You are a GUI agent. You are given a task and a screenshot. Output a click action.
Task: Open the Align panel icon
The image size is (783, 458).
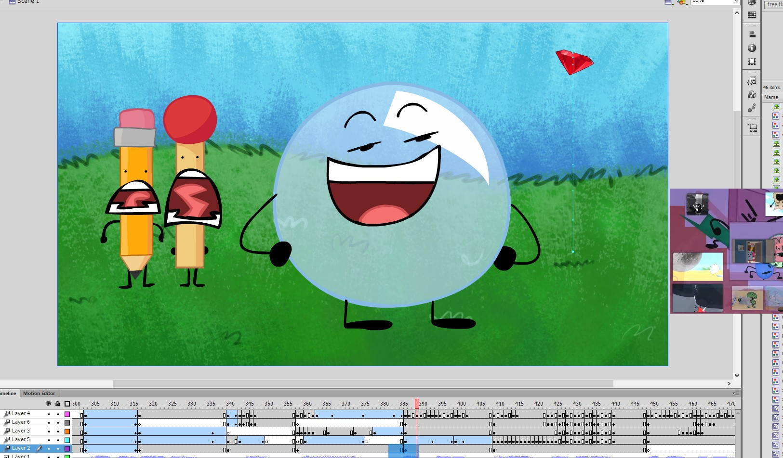[752, 34]
